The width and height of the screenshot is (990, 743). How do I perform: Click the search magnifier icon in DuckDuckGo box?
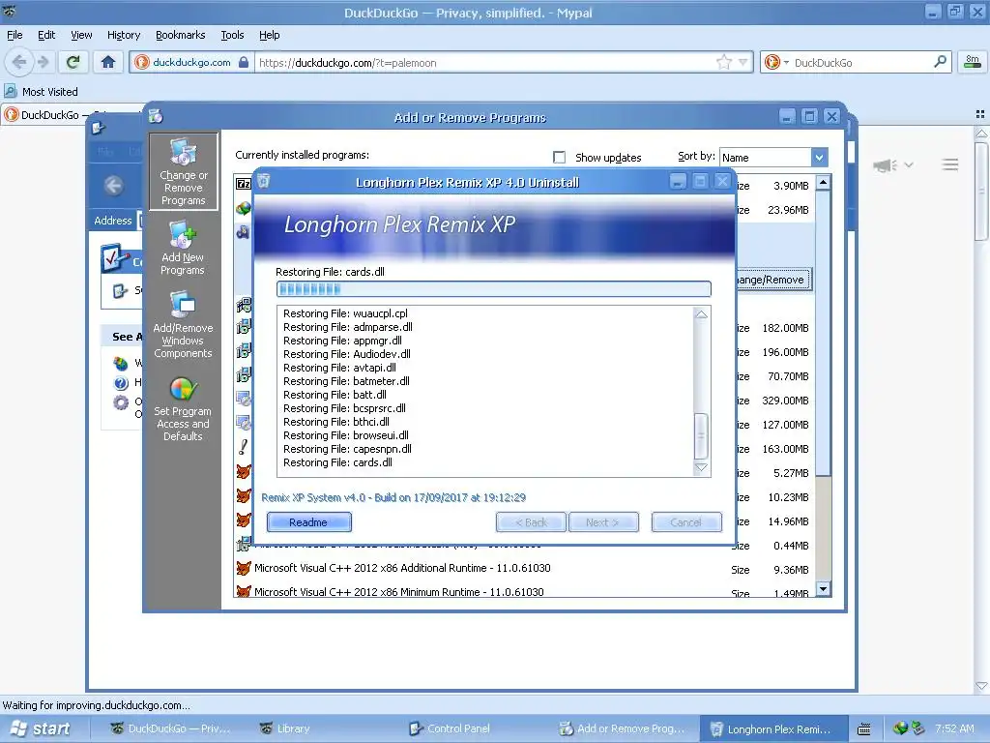(x=940, y=62)
